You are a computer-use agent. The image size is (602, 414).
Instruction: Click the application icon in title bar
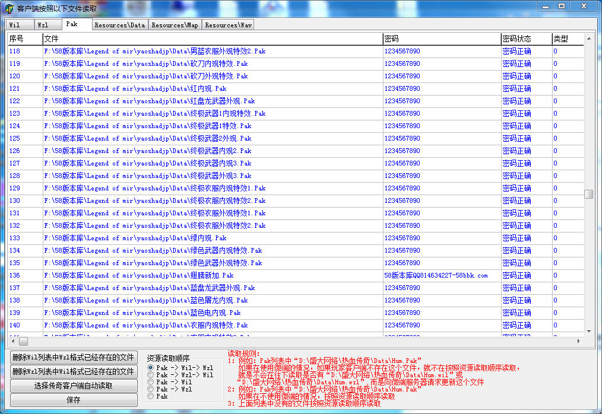[x=9, y=8]
